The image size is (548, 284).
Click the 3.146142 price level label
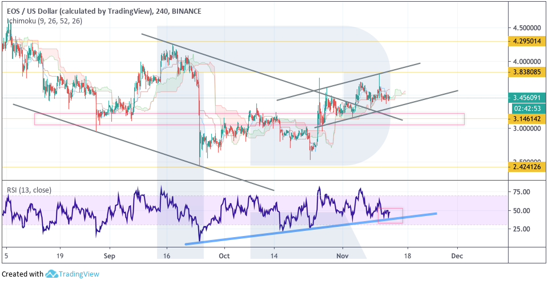point(527,118)
